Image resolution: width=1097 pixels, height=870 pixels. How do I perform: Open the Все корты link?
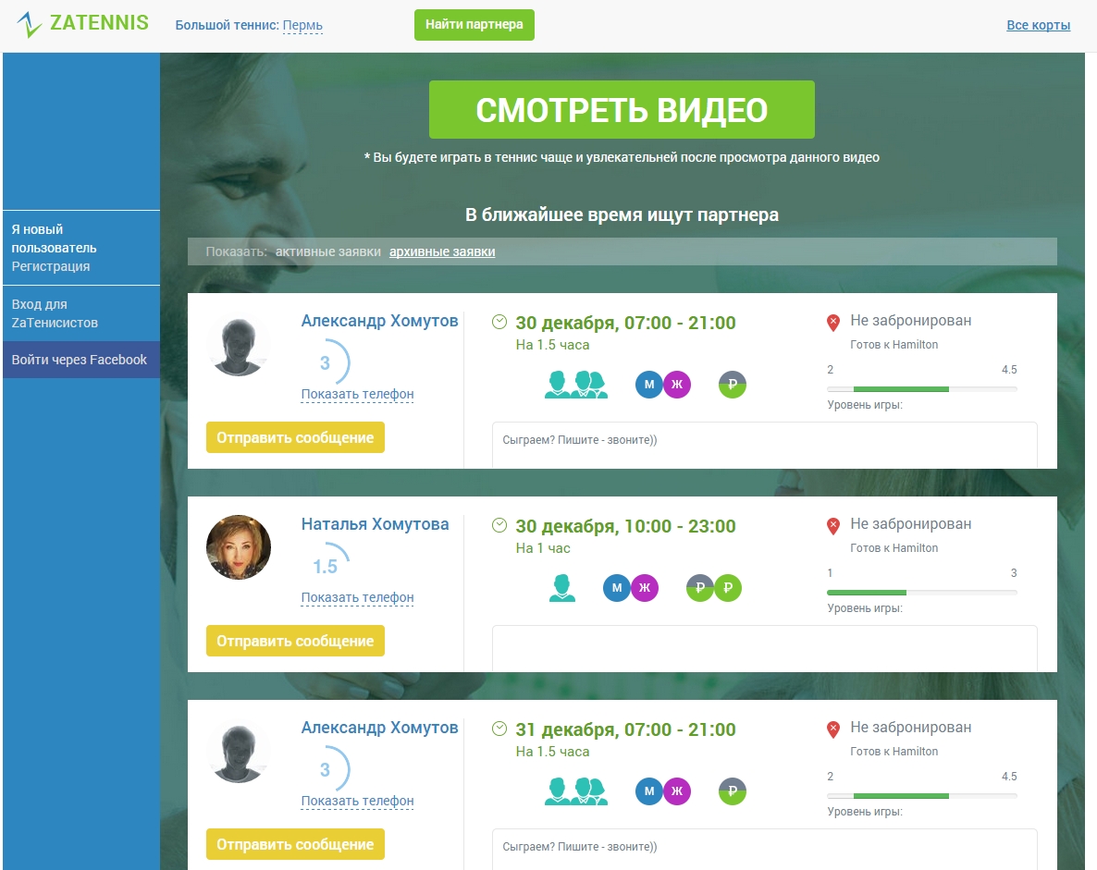point(1038,25)
